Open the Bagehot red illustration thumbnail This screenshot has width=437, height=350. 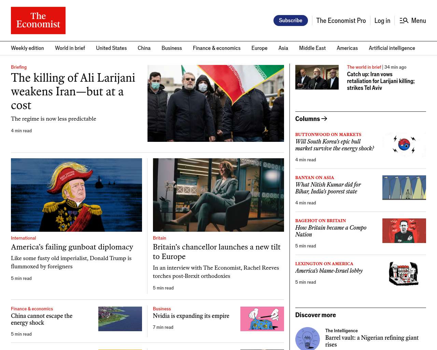404,231
